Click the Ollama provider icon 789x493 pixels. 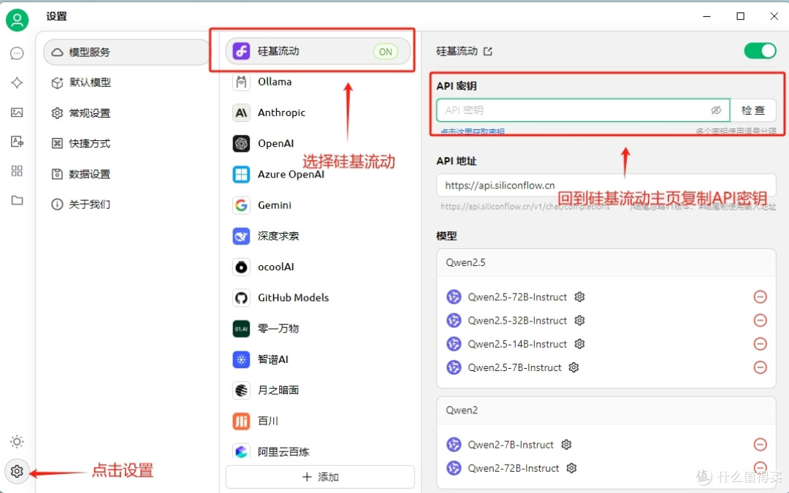pos(242,82)
